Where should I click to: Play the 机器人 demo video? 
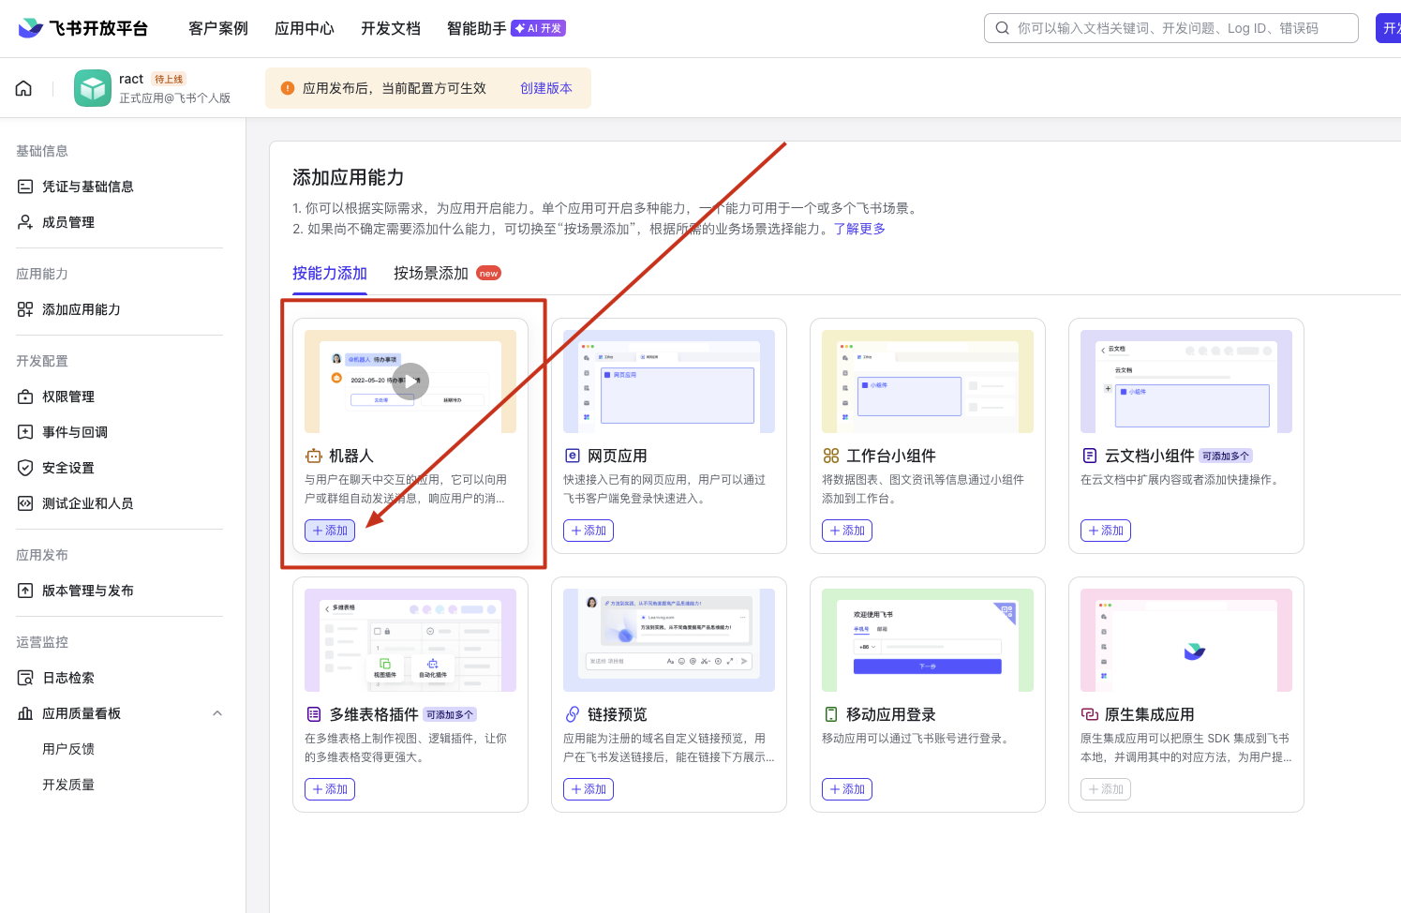(410, 381)
